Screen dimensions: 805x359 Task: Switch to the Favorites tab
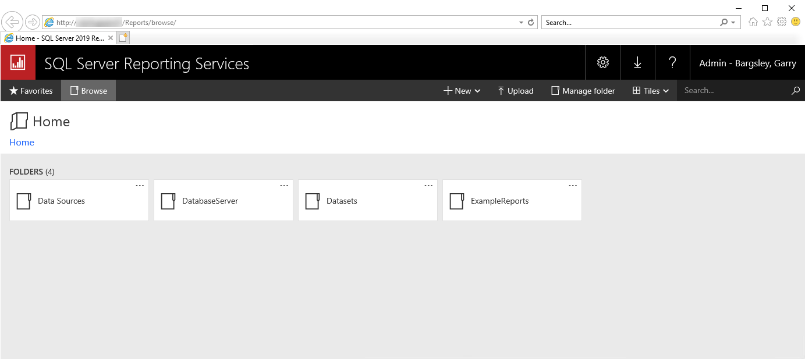pyautogui.click(x=31, y=91)
